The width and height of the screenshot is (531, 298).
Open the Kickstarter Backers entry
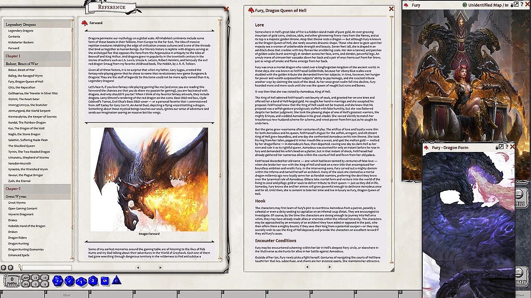point(21,42)
